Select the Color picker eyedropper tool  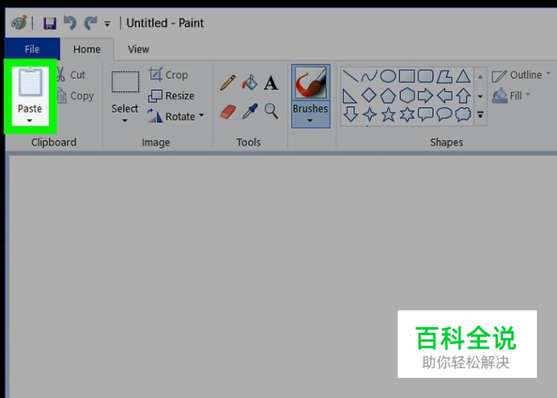250,112
